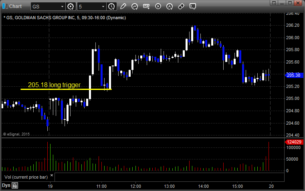The image size is (305, 191).
Task: Click the 205.20 price axis label
Action: pyautogui.click(x=293, y=86)
